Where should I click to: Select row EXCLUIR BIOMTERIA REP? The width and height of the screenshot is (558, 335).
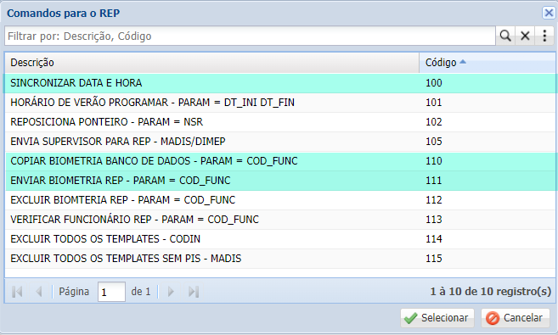tap(280, 200)
